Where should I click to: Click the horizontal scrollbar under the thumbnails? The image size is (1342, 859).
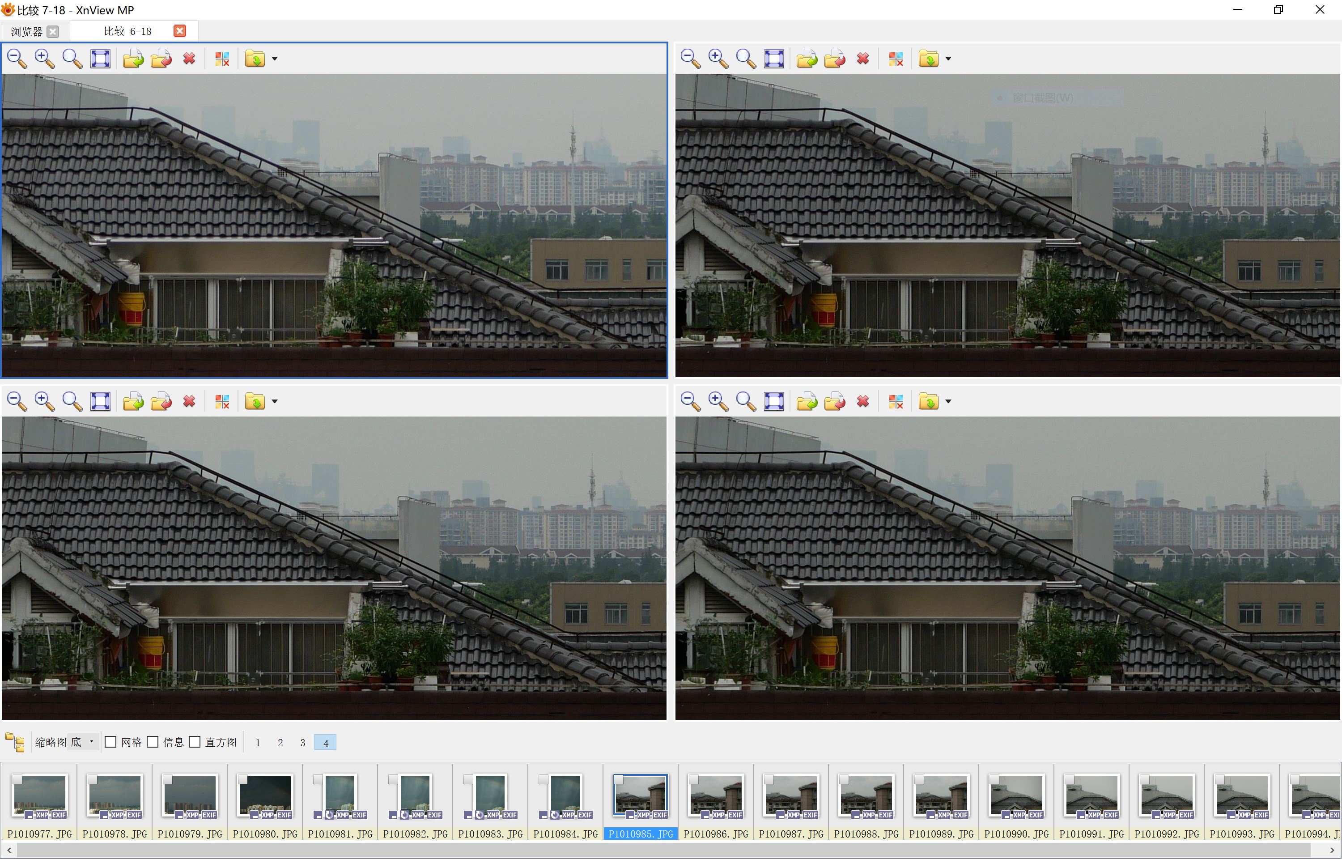click(669, 850)
